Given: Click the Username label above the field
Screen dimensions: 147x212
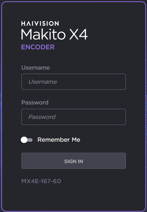Looking at the screenshot, I should pyautogui.click(x=35, y=68).
